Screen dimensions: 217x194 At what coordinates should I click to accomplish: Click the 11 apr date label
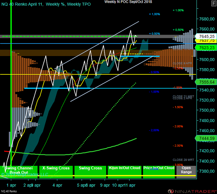coord(130,185)
